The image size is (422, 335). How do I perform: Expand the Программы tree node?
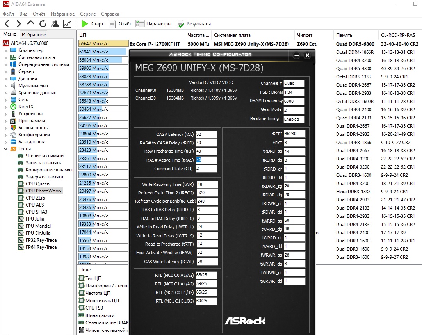tap(5, 121)
